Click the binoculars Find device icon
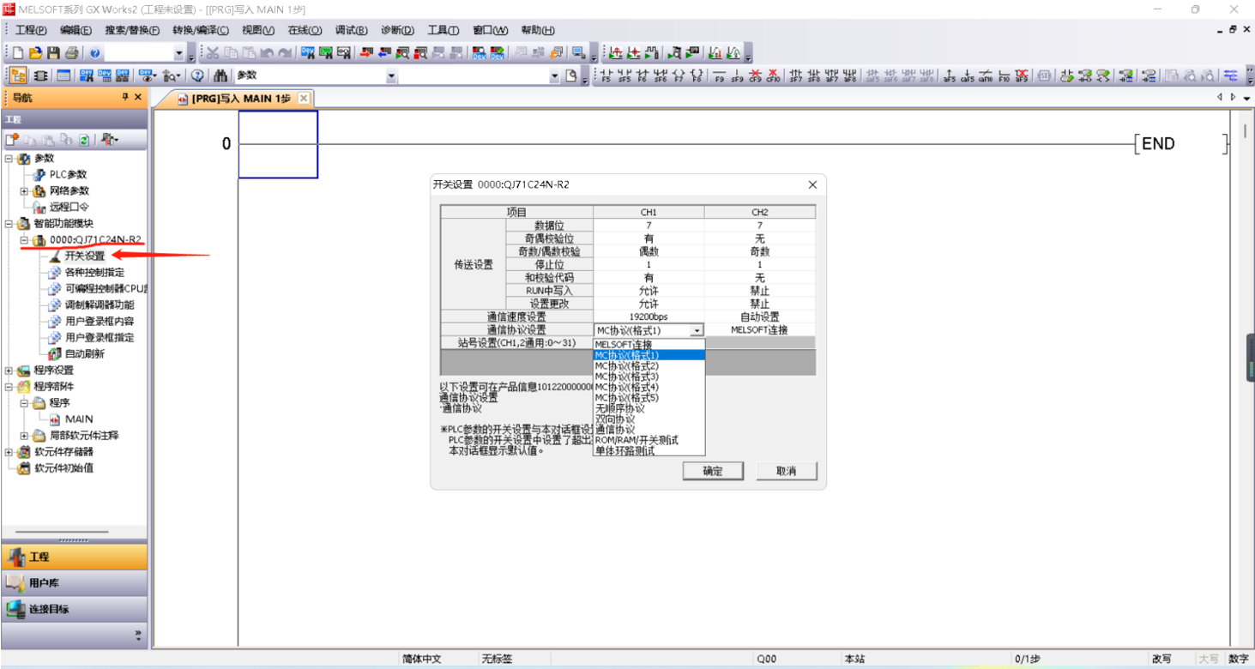1255x669 pixels. [220, 75]
